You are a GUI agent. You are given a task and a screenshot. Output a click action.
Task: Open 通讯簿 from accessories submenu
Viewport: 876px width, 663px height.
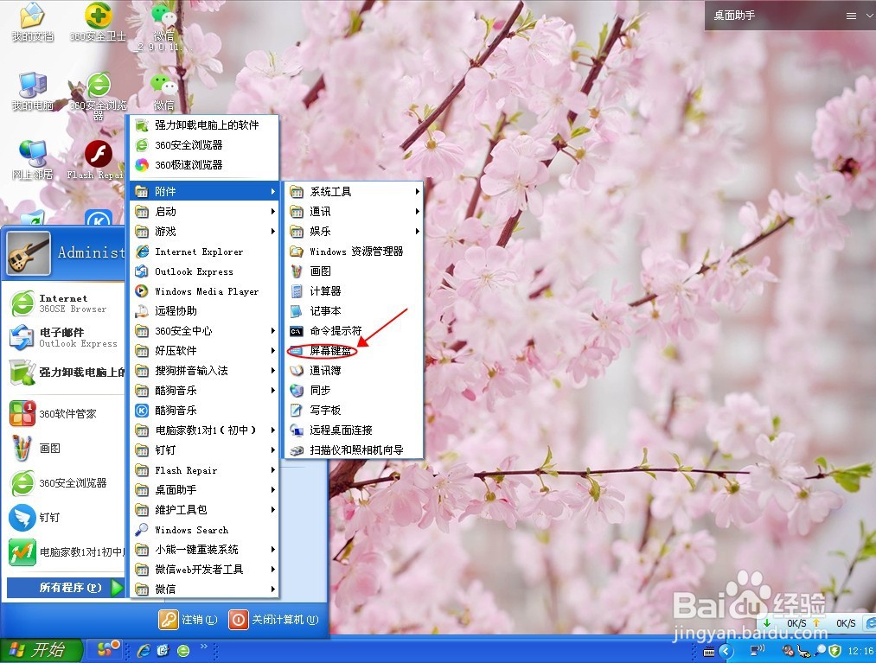(355, 370)
